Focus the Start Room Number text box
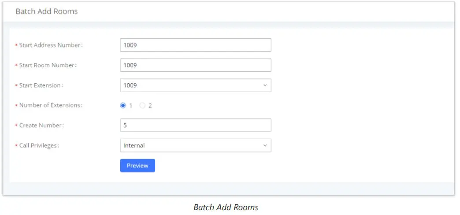460x215 pixels. 195,65
